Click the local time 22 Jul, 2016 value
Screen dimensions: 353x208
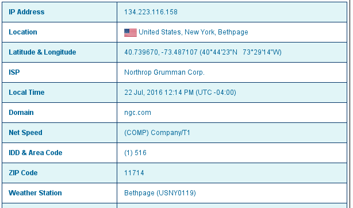tap(180, 93)
